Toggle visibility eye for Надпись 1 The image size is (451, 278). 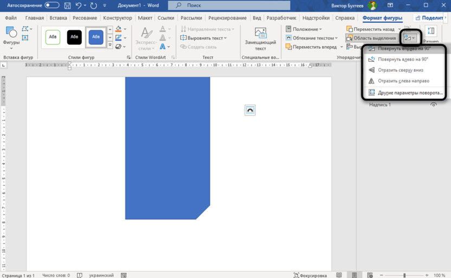tap(434, 105)
